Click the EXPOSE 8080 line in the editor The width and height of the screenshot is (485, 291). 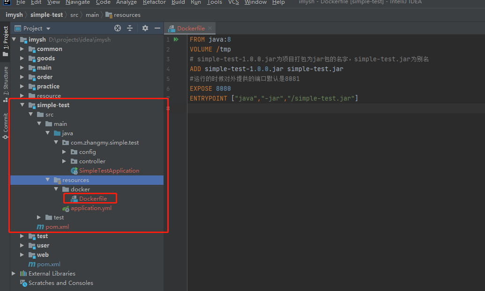tap(210, 89)
